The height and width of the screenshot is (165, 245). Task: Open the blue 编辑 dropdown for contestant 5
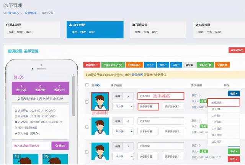(234, 94)
